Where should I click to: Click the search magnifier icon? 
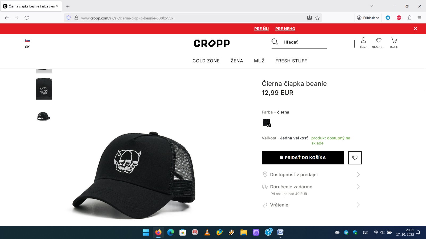tap(275, 42)
